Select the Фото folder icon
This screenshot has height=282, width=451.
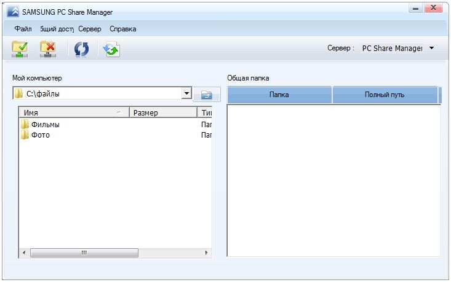coord(25,135)
